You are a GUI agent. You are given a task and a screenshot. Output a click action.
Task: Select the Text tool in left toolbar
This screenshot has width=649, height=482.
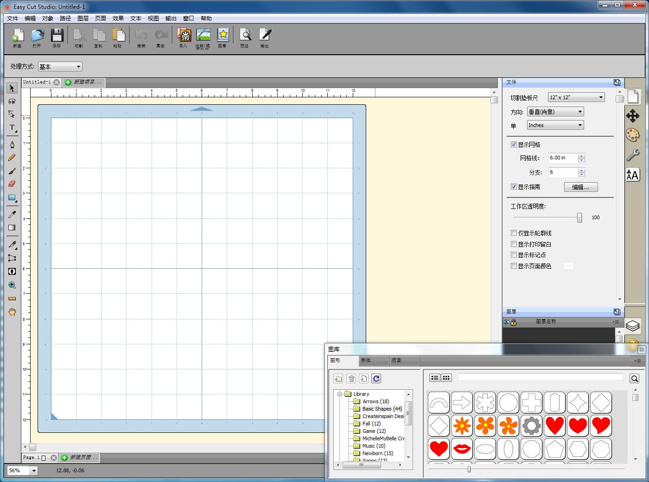[x=12, y=127]
